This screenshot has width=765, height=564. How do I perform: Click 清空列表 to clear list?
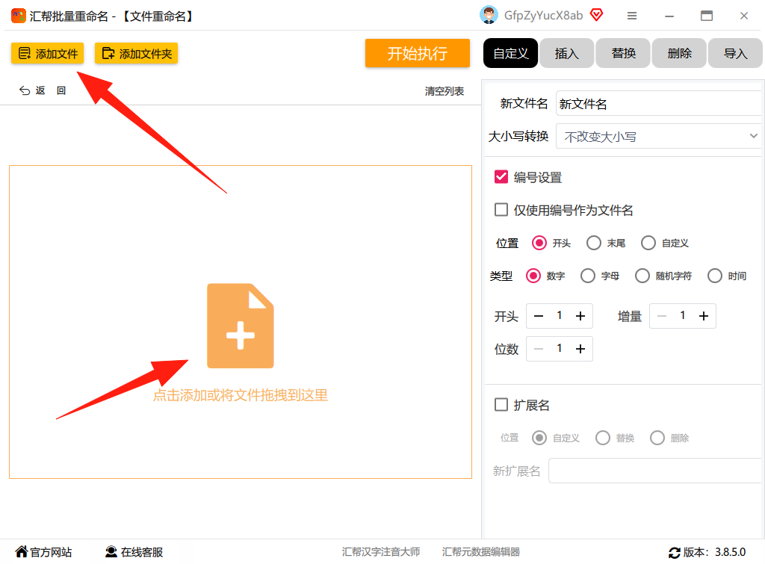[444, 91]
